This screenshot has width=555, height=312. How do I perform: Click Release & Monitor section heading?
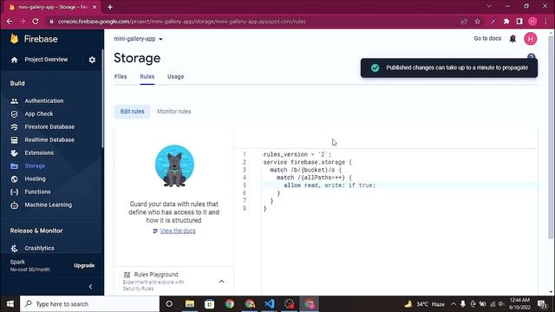click(x=36, y=231)
